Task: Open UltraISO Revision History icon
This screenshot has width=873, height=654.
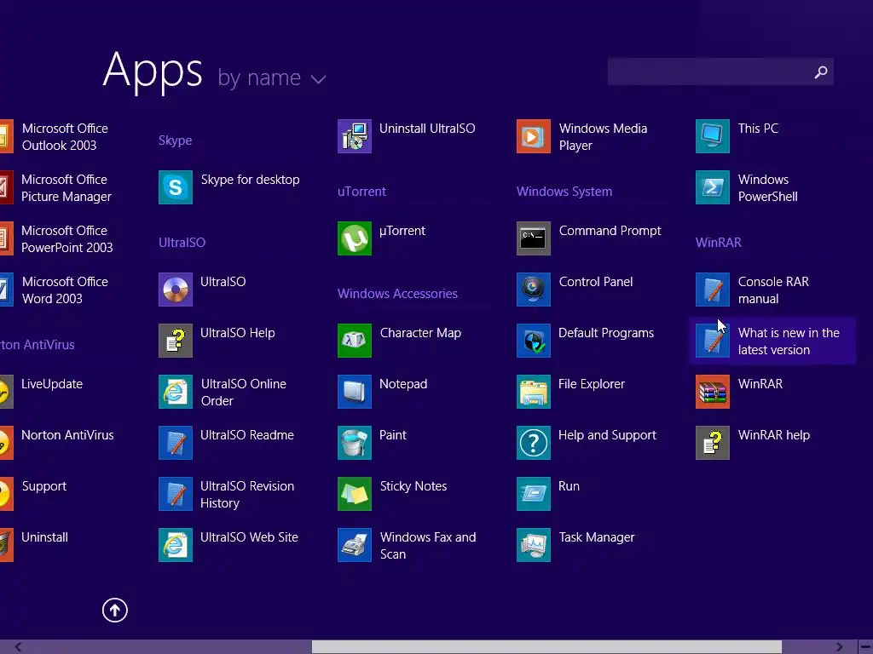Action: [176, 494]
